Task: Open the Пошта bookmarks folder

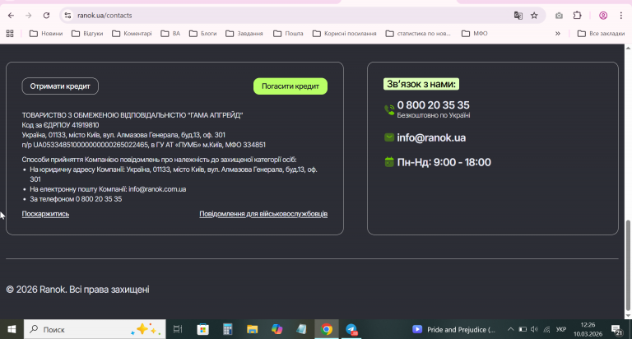Action: (x=288, y=34)
